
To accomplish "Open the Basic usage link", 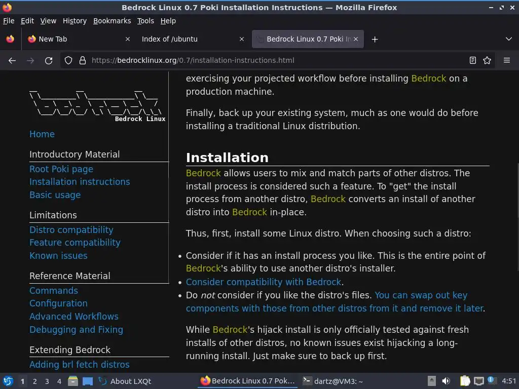I will (55, 195).
